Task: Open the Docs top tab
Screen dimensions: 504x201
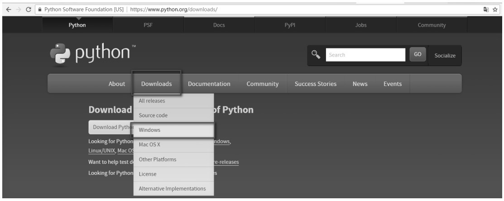Action: 219,25
